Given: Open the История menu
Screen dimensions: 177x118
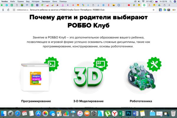Looking at the screenshot, I should (35, 1).
